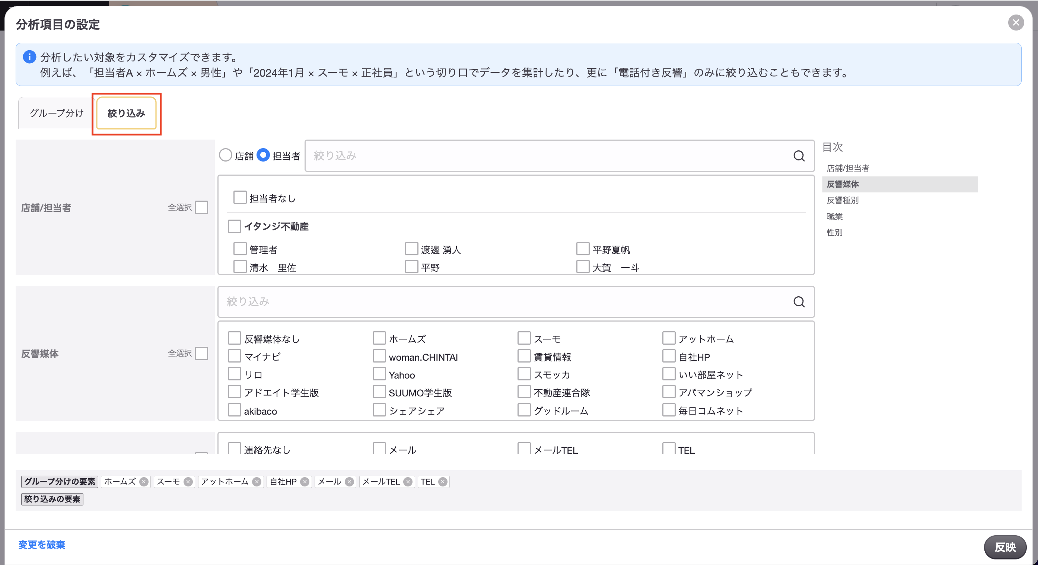Check the リロ checkbox
This screenshot has height=565, width=1038.
[x=234, y=374]
